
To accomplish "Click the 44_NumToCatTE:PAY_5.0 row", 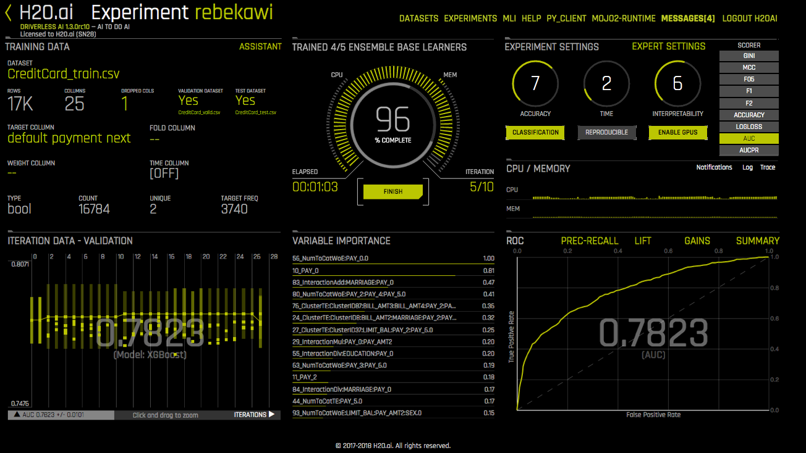I will click(393, 401).
